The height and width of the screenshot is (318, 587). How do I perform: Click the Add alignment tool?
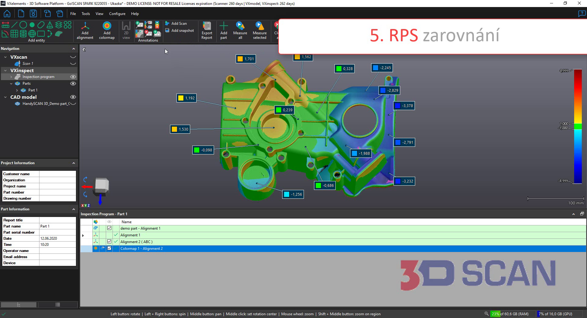[x=85, y=30]
